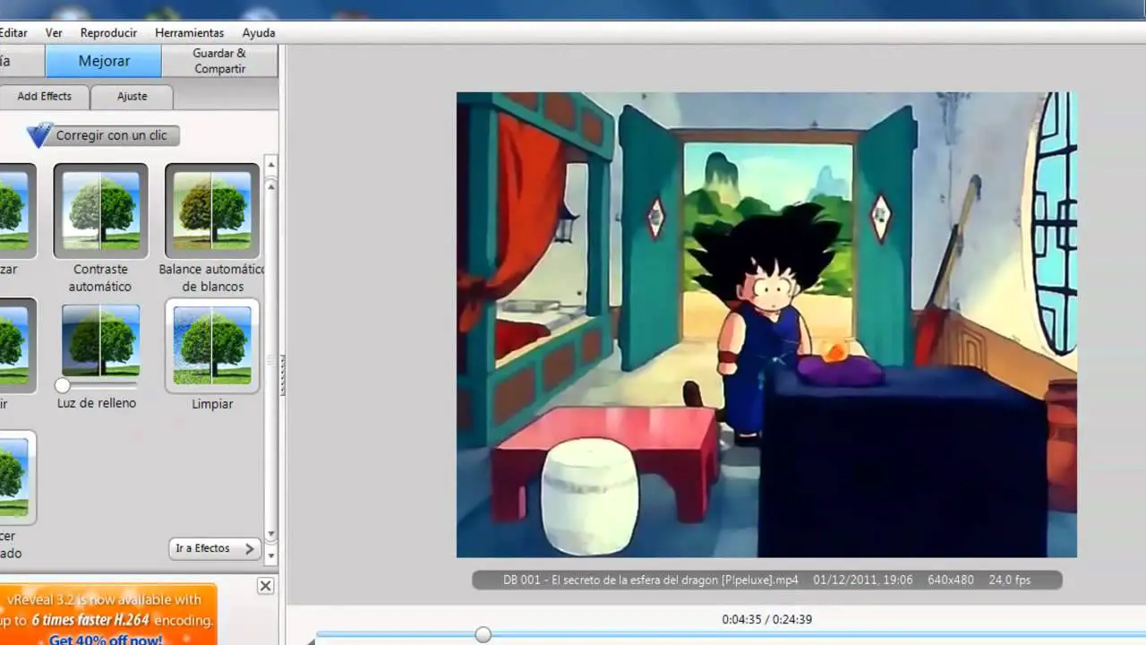This screenshot has width=1146, height=645.
Task: Click the effects list scroll down arrow
Action: [x=271, y=555]
